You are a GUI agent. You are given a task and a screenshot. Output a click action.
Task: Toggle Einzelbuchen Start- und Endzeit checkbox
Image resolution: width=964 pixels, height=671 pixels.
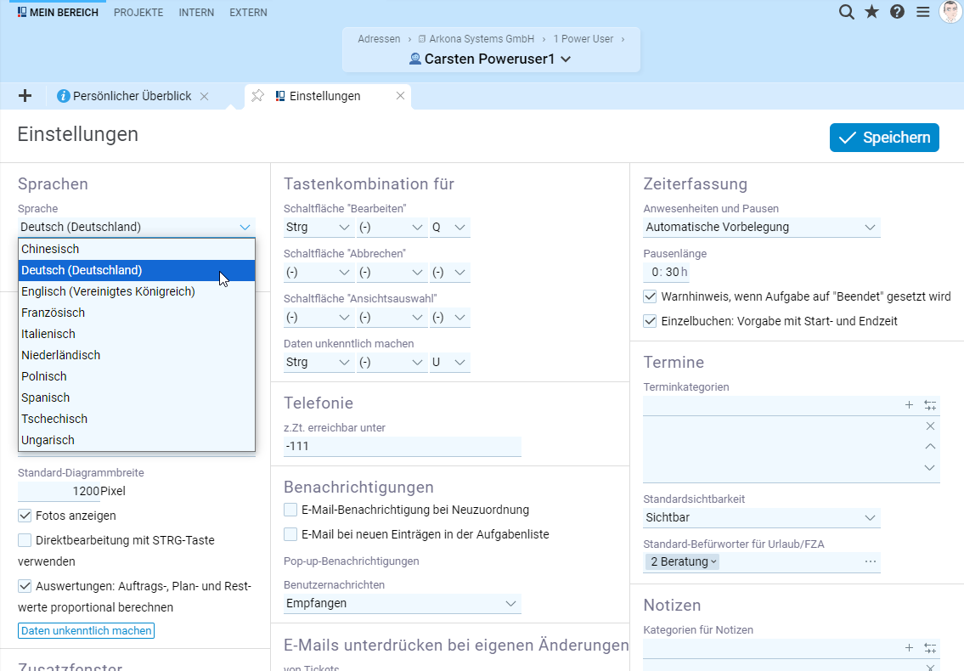tap(650, 321)
